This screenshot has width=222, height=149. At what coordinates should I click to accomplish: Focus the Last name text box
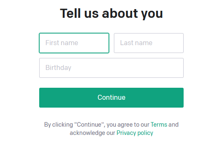[149, 43]
